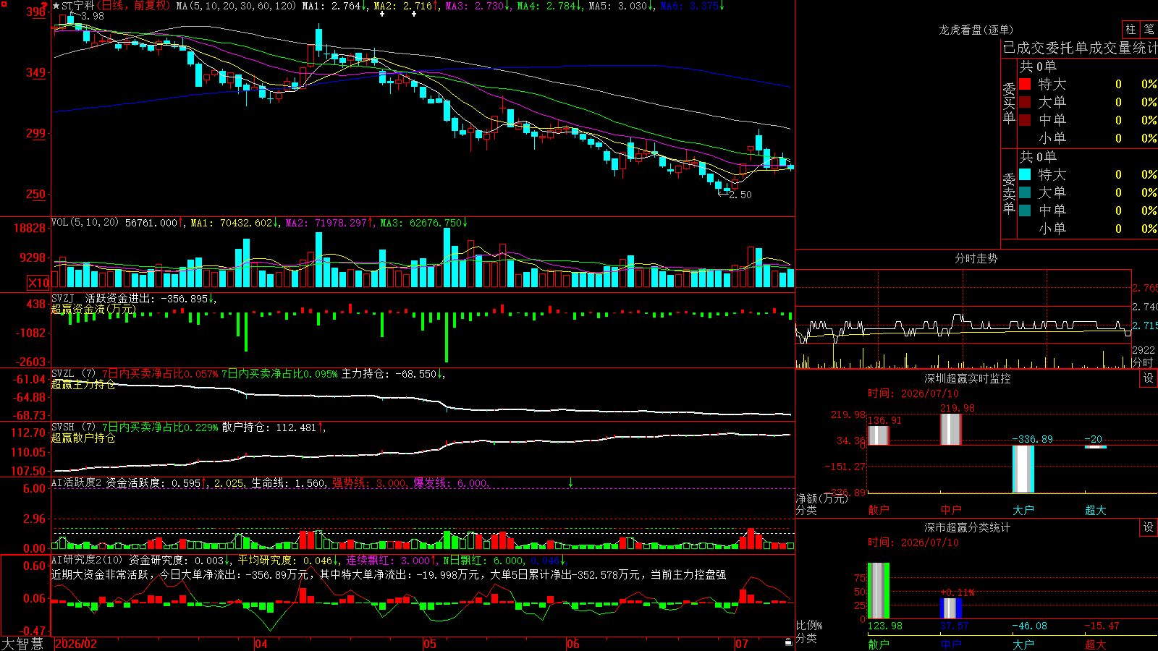Click the 04 month marker on timeline

point(261,644)
